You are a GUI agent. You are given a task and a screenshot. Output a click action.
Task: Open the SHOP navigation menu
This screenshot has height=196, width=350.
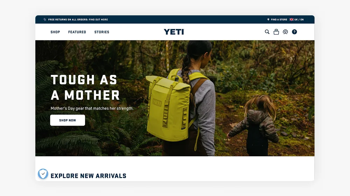[55, 32]
